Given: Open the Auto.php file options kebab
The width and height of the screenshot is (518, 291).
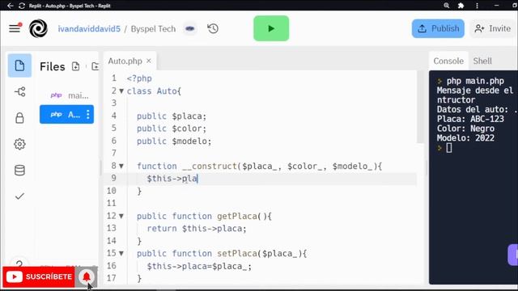Looking at the screenshot, I should pos(88,115).
